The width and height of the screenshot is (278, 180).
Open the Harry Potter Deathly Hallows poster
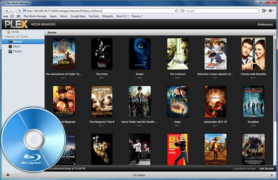[x=140, y=102]
